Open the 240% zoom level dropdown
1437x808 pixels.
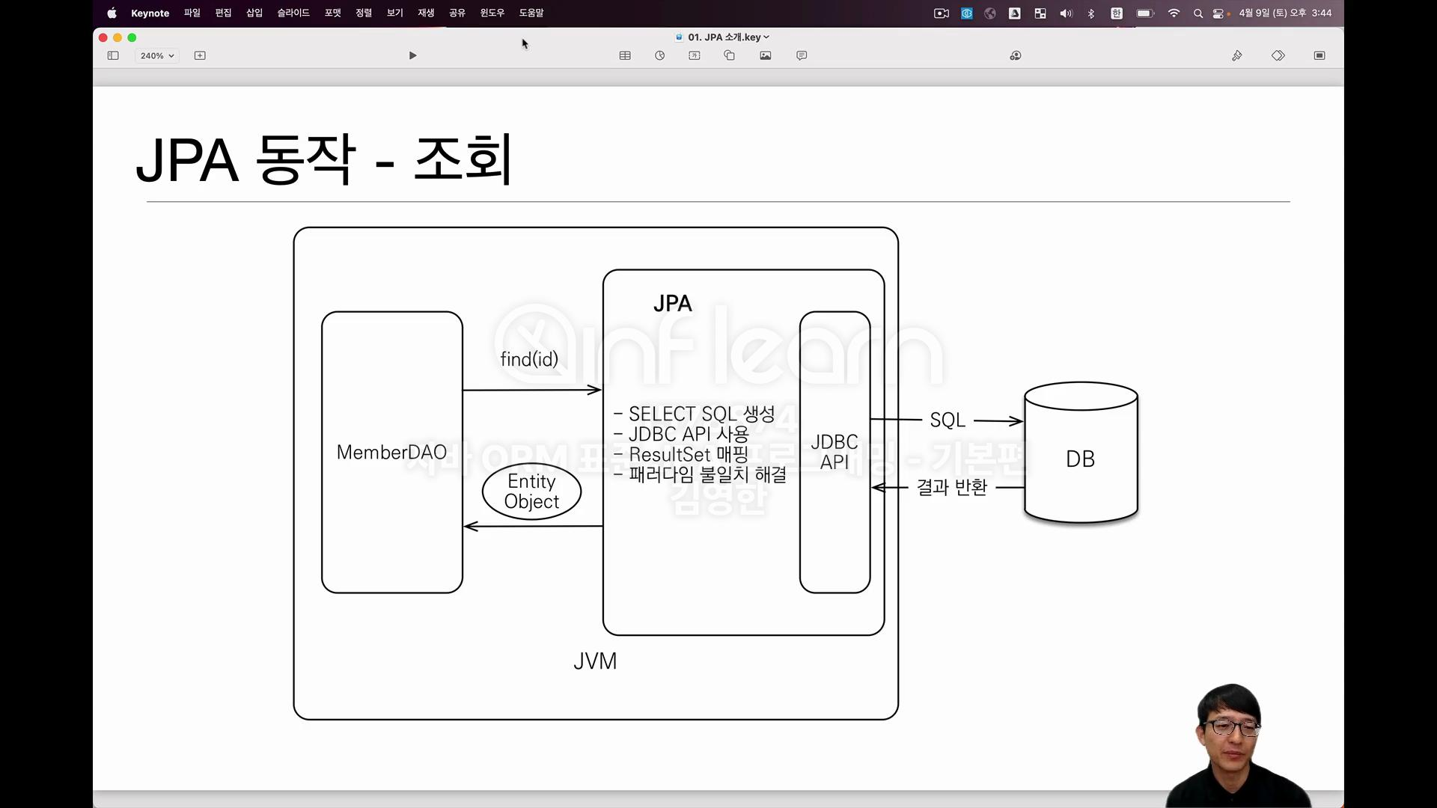pyautogui.click(x=157, y=55)
